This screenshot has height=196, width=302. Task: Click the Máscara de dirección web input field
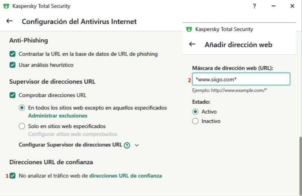pyautogui.click(x=241, y=79)
